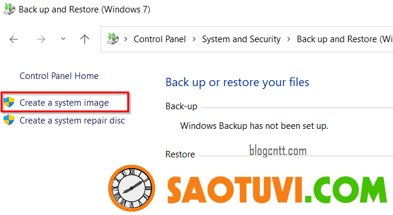The image size is (393, 215).
Task: Click the Forward navigation arrow
Action: pyautogui.click(x=41, y=39)
